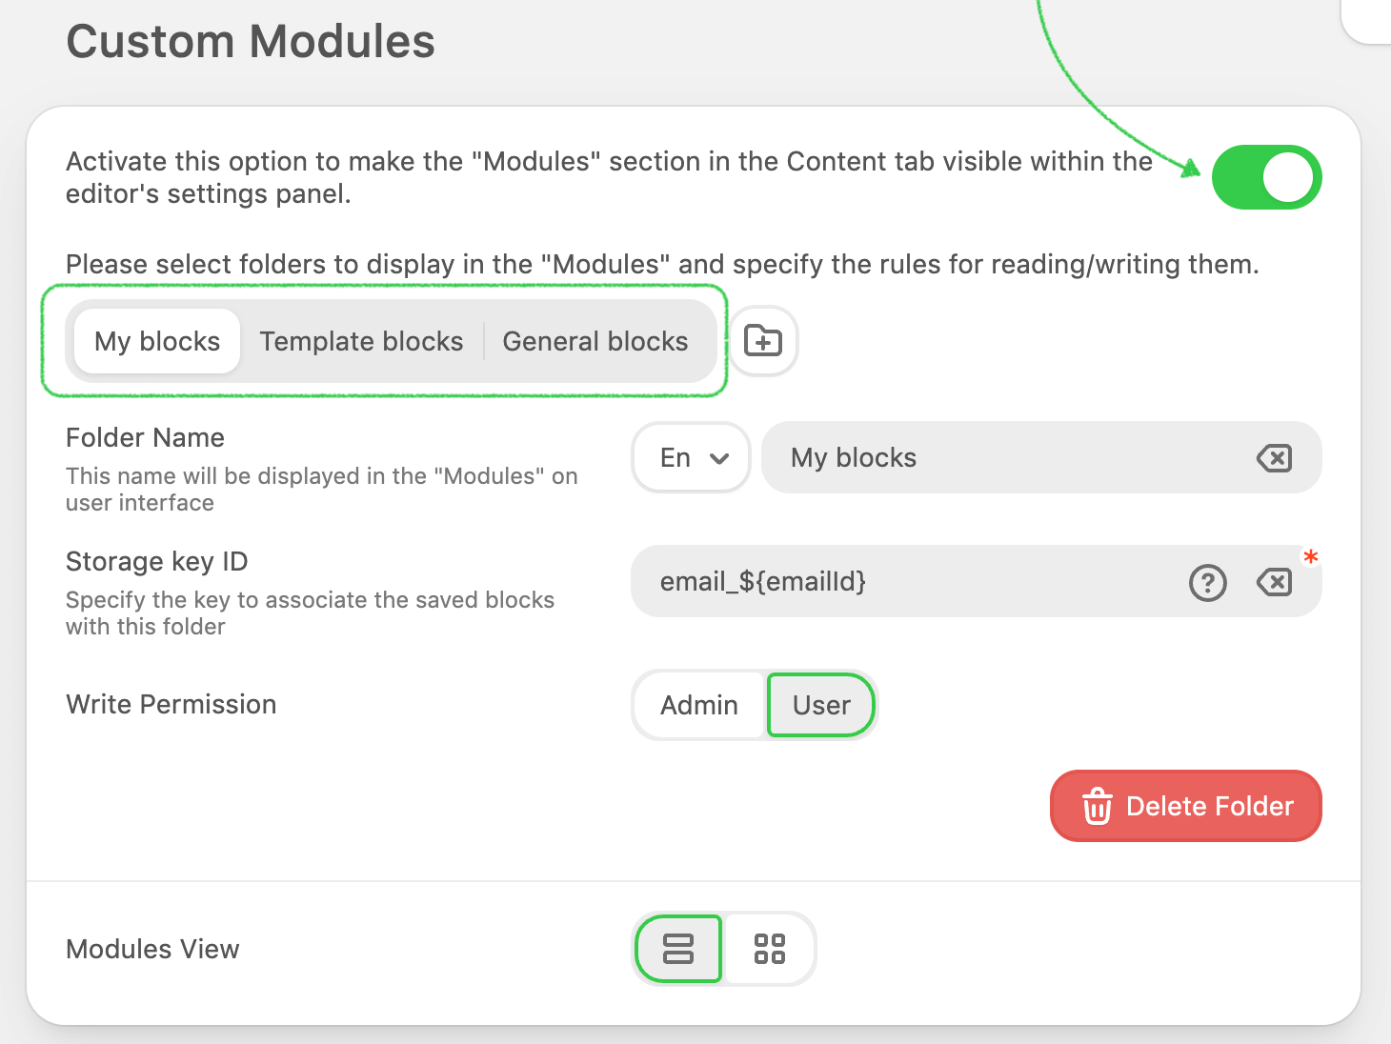Open the General blocks folder tab

[595, 341]
